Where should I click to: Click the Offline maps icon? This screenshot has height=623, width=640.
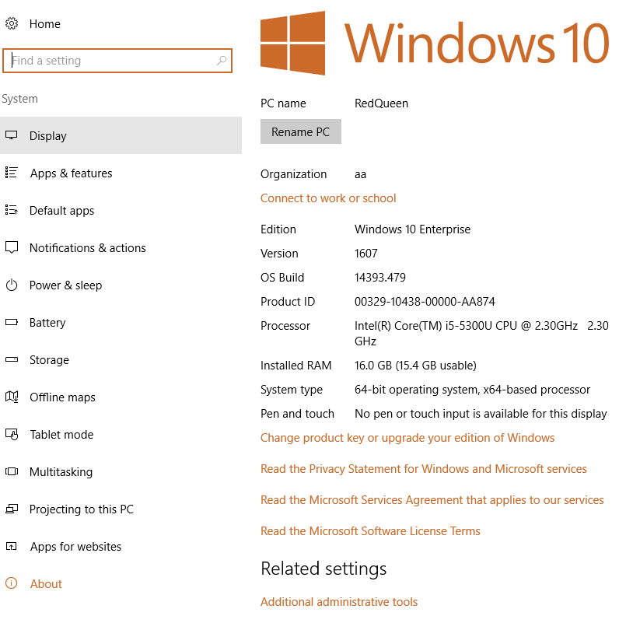point(12,397)
